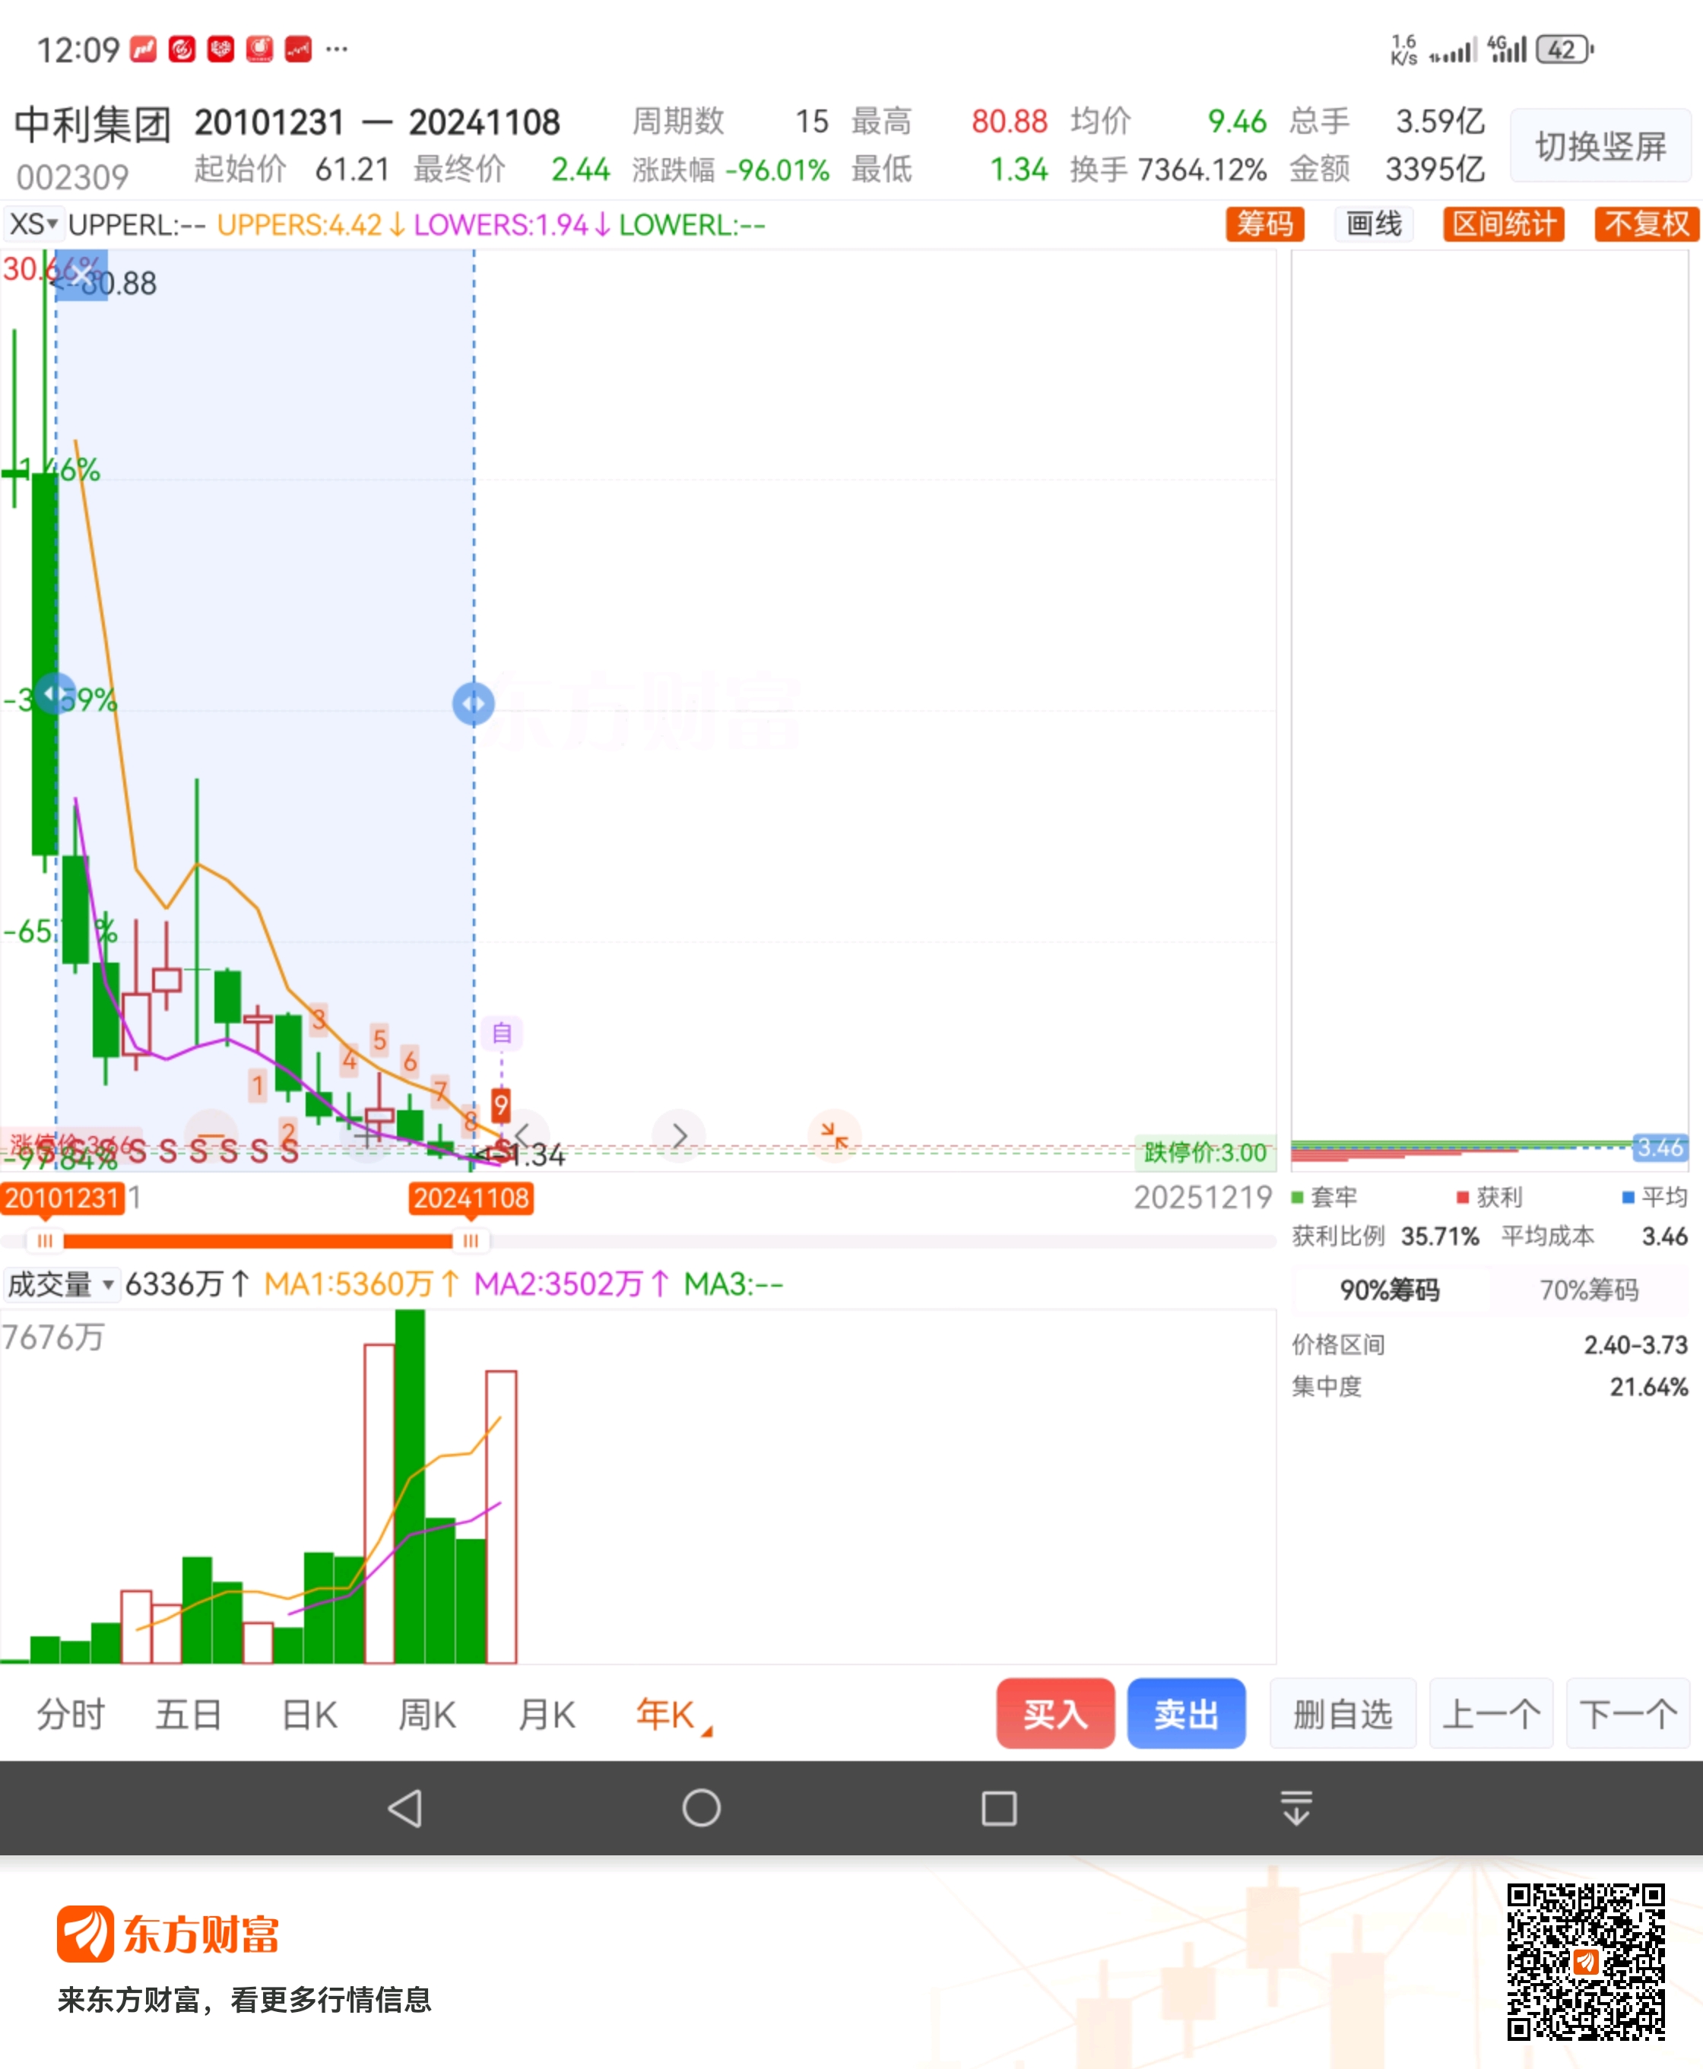Tap the Android recent apps square icon
Image resolution: width=1703 pixels, height=2069 pixels.
[999, 1807]
